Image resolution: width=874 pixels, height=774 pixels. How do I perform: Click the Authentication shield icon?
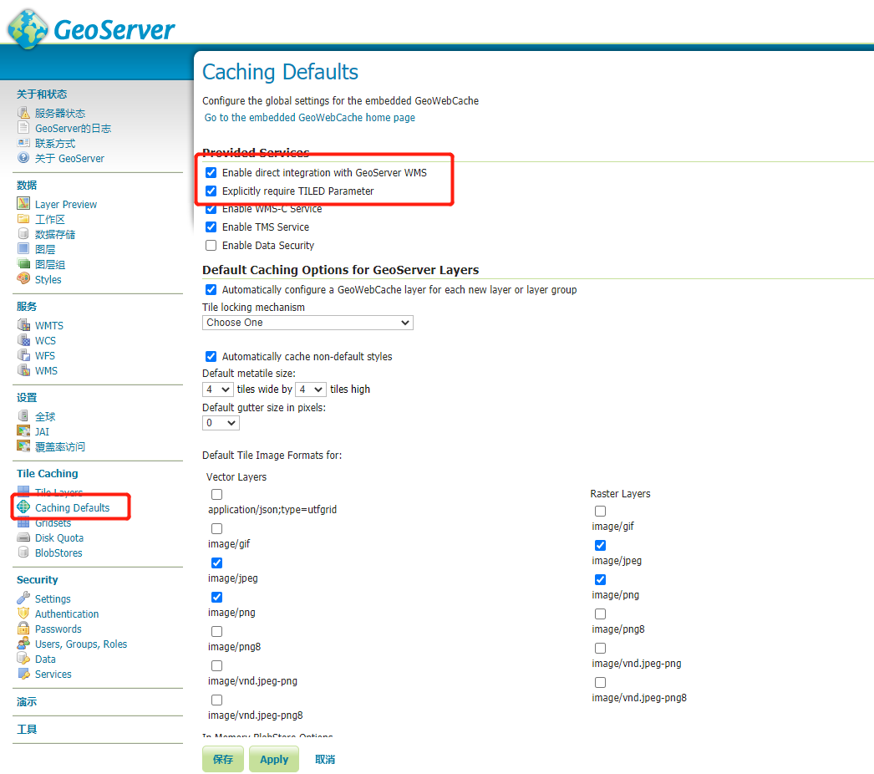click(23, 613)
